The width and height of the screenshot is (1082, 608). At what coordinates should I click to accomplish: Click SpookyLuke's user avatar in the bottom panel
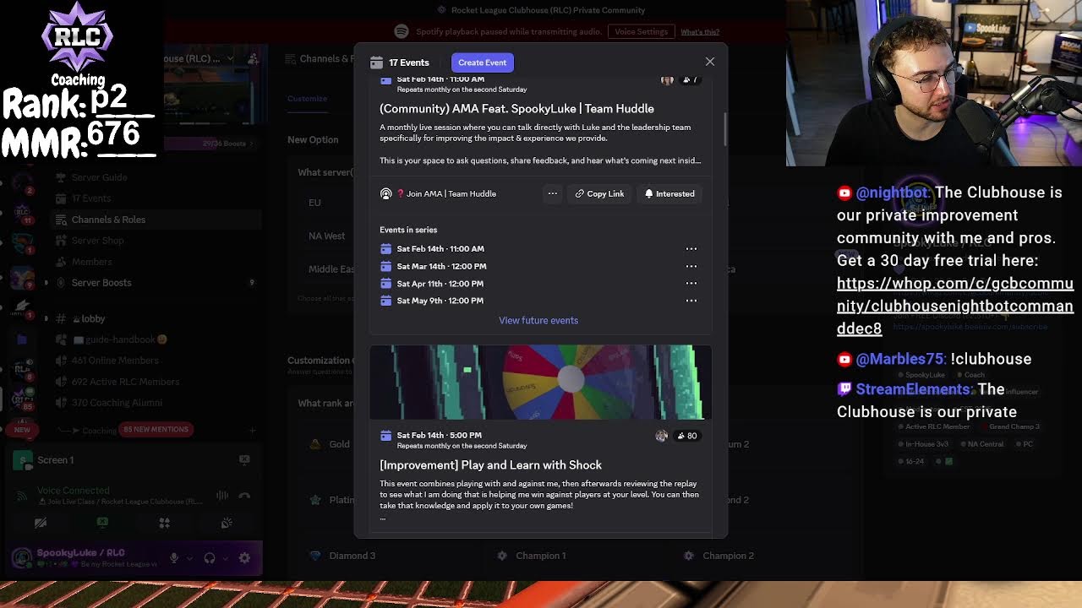(22, 557)
